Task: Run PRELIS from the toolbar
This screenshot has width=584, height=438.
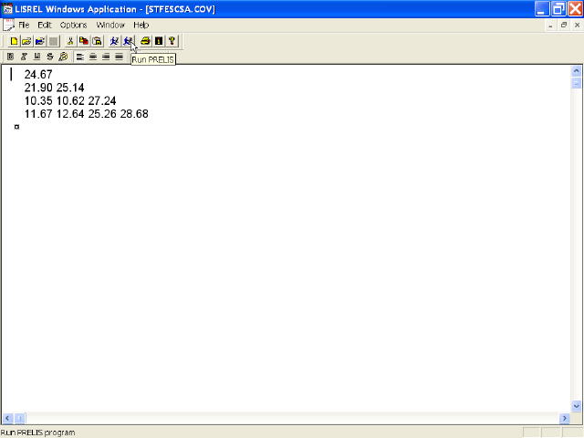Action: coord(128,41)
